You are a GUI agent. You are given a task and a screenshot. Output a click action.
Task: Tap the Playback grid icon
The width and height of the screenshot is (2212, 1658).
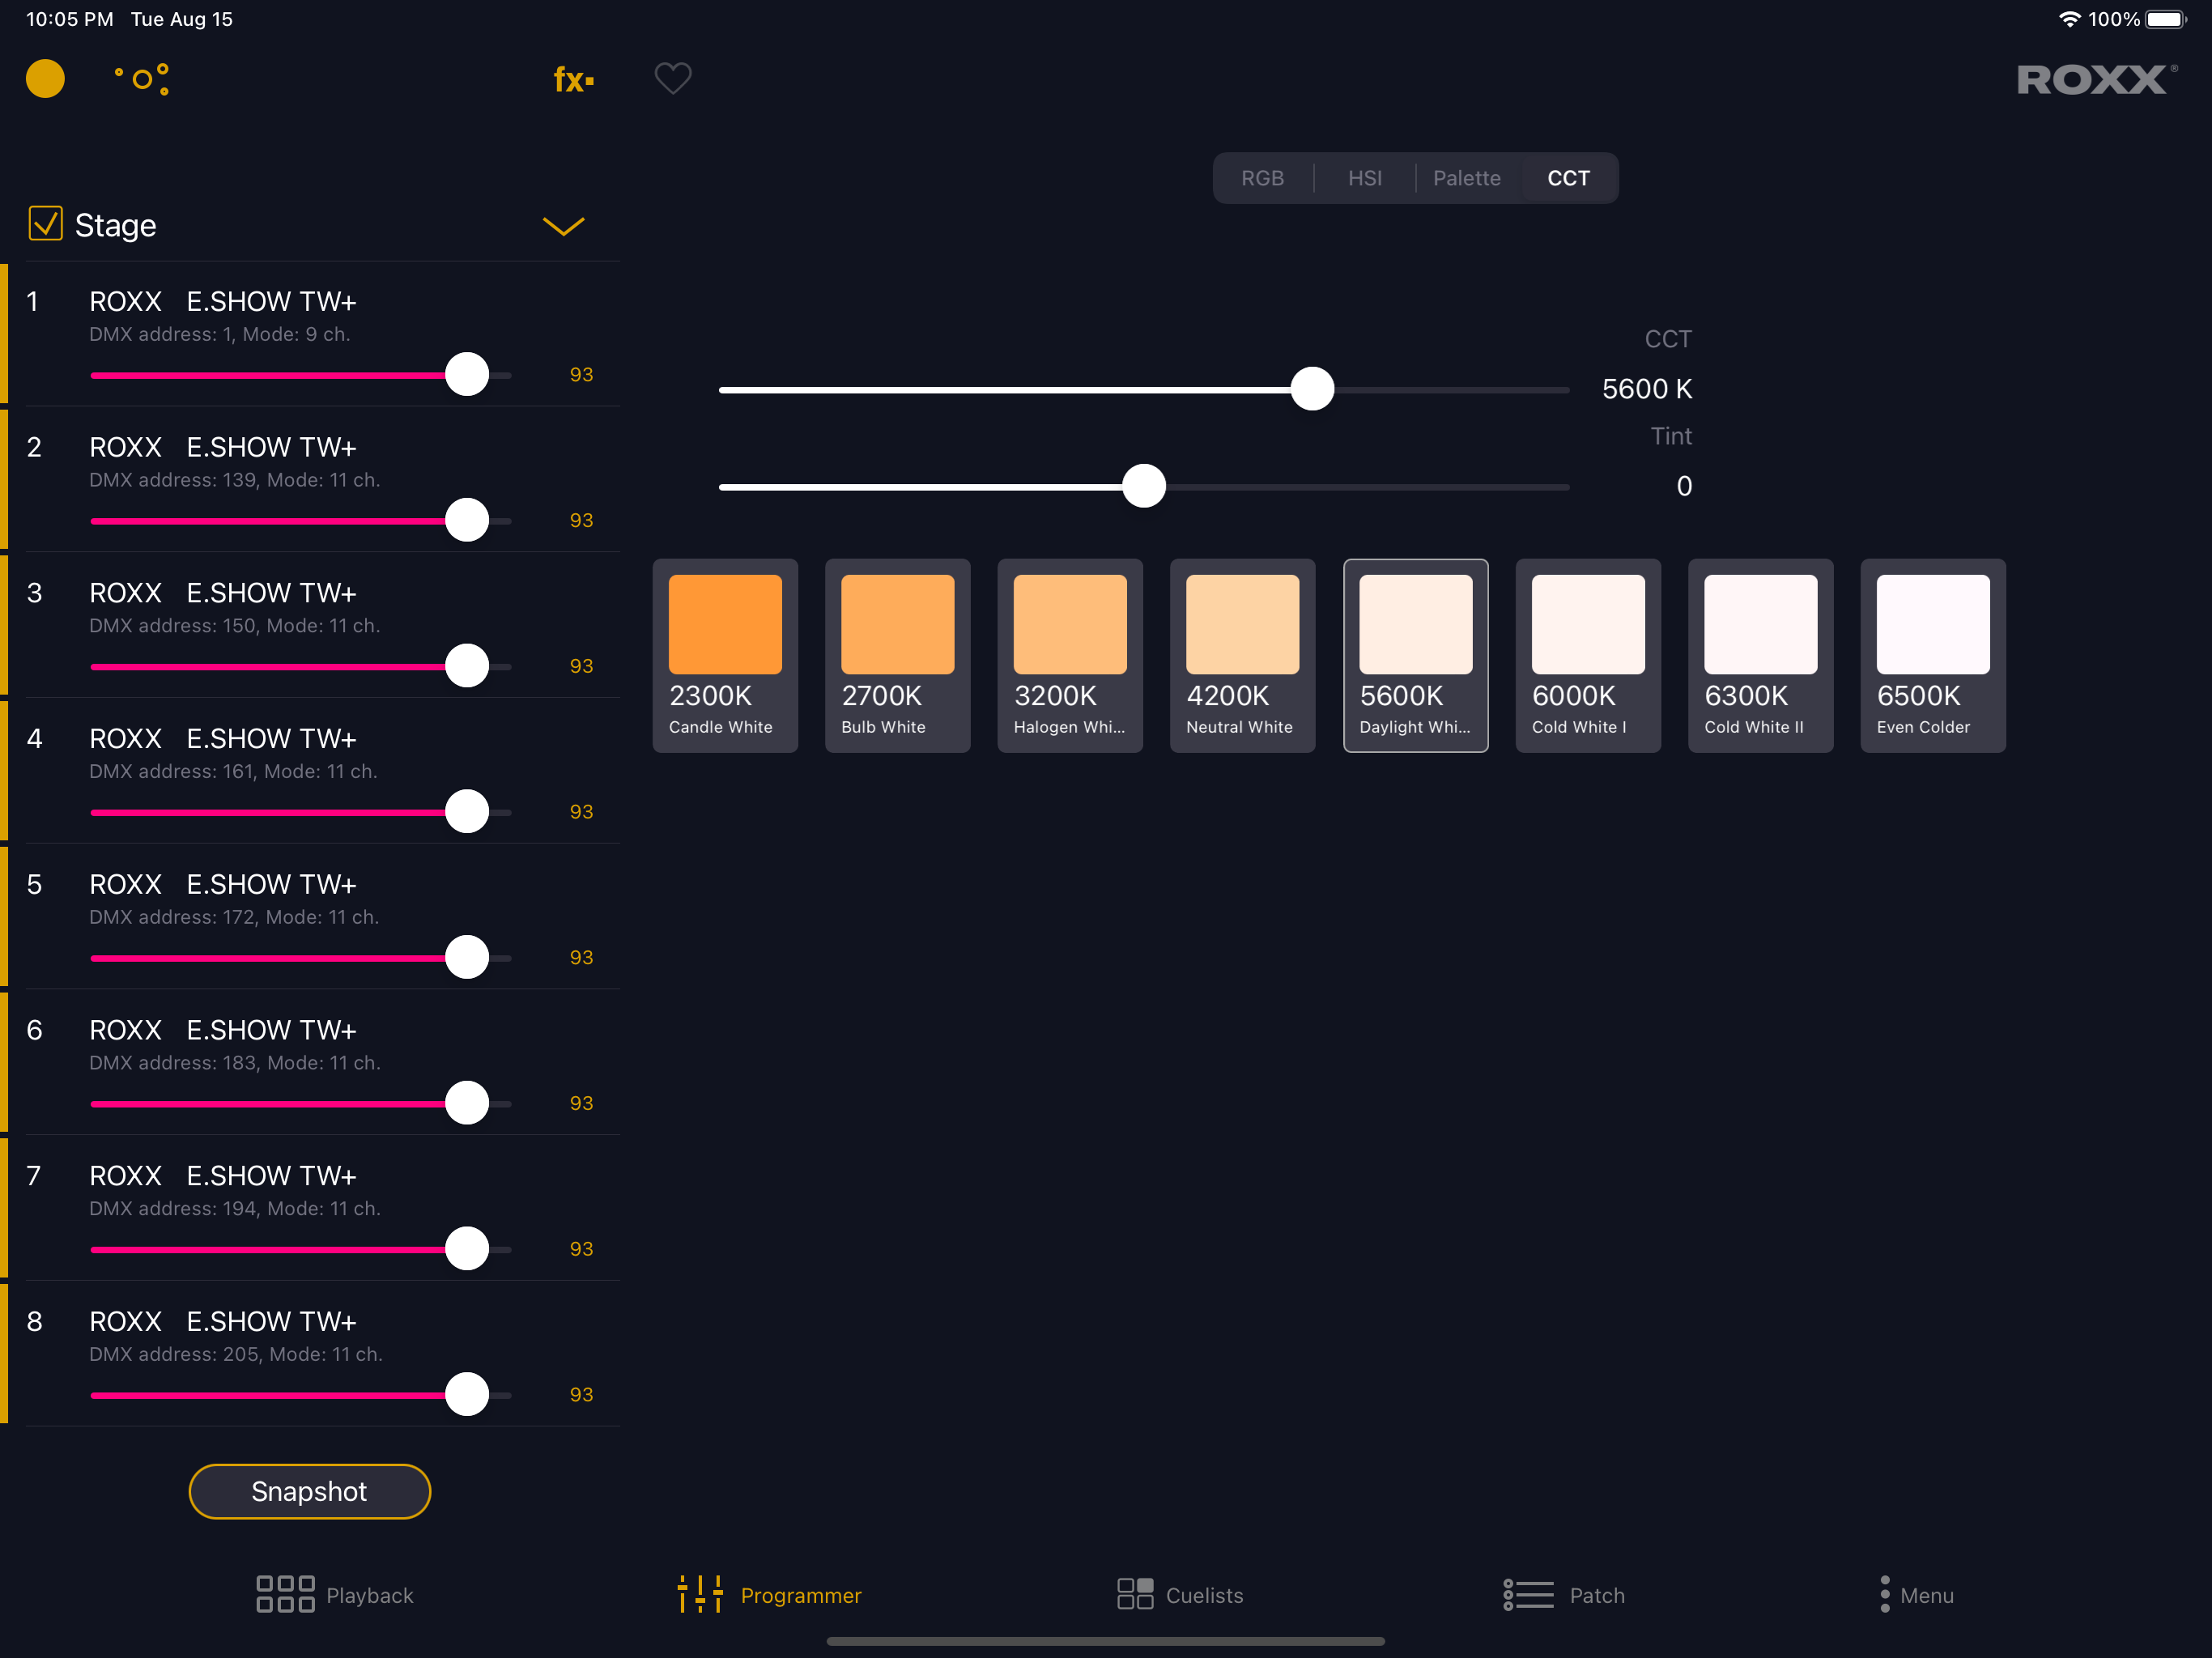tap(285, 1594)
